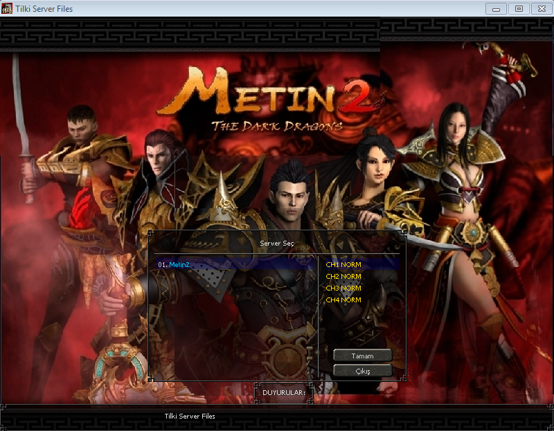Exit via the Çıkış button
Screen dimensions: 554x431
362,371
